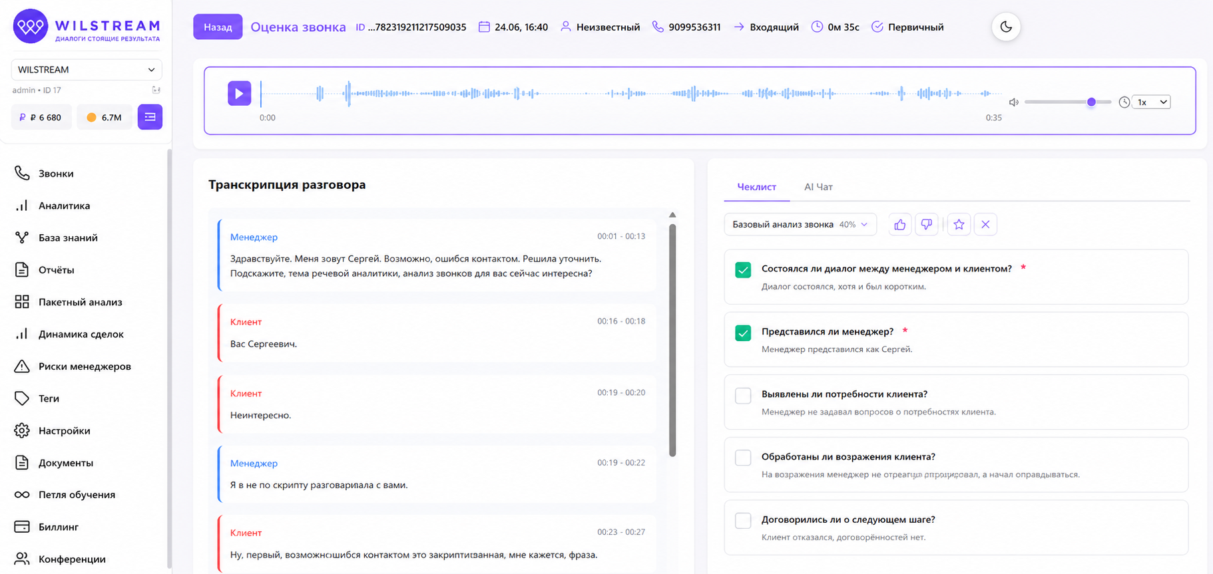Image resolution: width=1213 pixels, height=574 pixels.
Task: Play the call recording
Action: pyautogui.click(x=240, y=93)
